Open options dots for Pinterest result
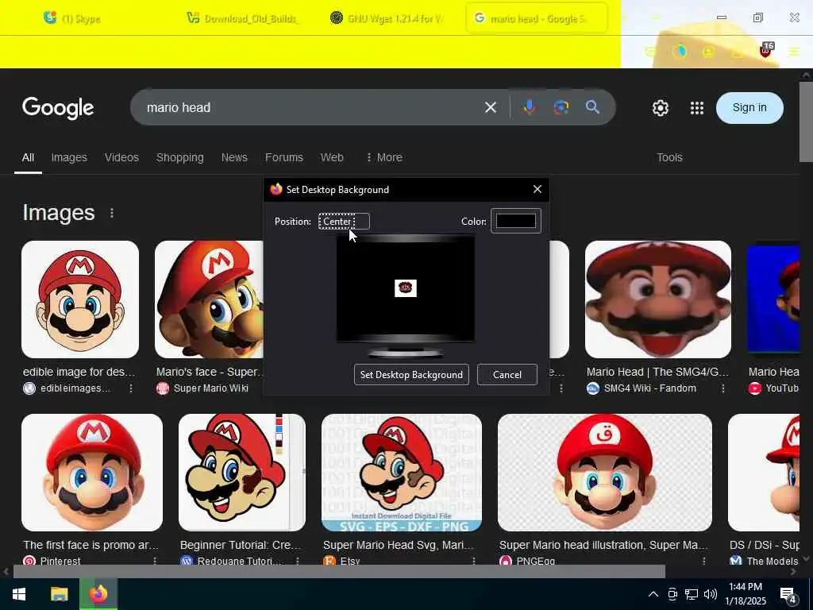 pyautogui.click(x=155, y=561)
